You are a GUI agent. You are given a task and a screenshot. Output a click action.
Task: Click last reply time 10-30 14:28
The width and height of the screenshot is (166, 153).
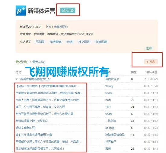[151, 128]
